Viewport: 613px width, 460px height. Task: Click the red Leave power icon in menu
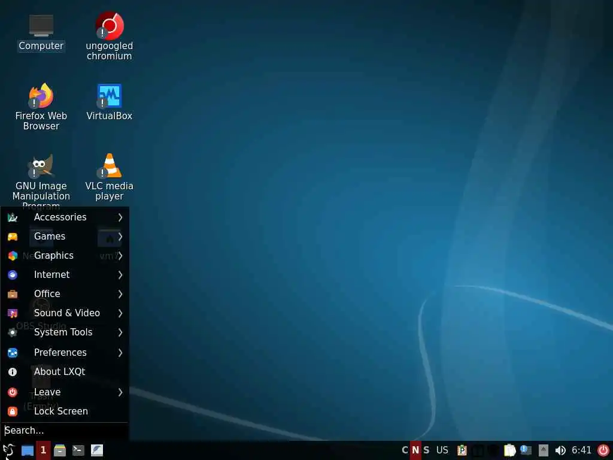point(13,392)
